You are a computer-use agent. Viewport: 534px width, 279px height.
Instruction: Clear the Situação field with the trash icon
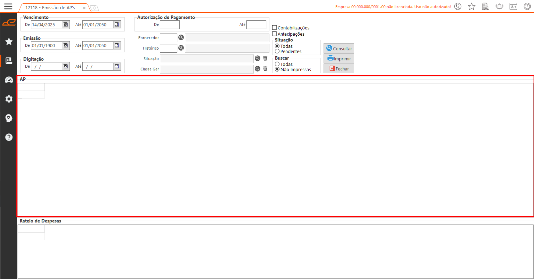265,58
